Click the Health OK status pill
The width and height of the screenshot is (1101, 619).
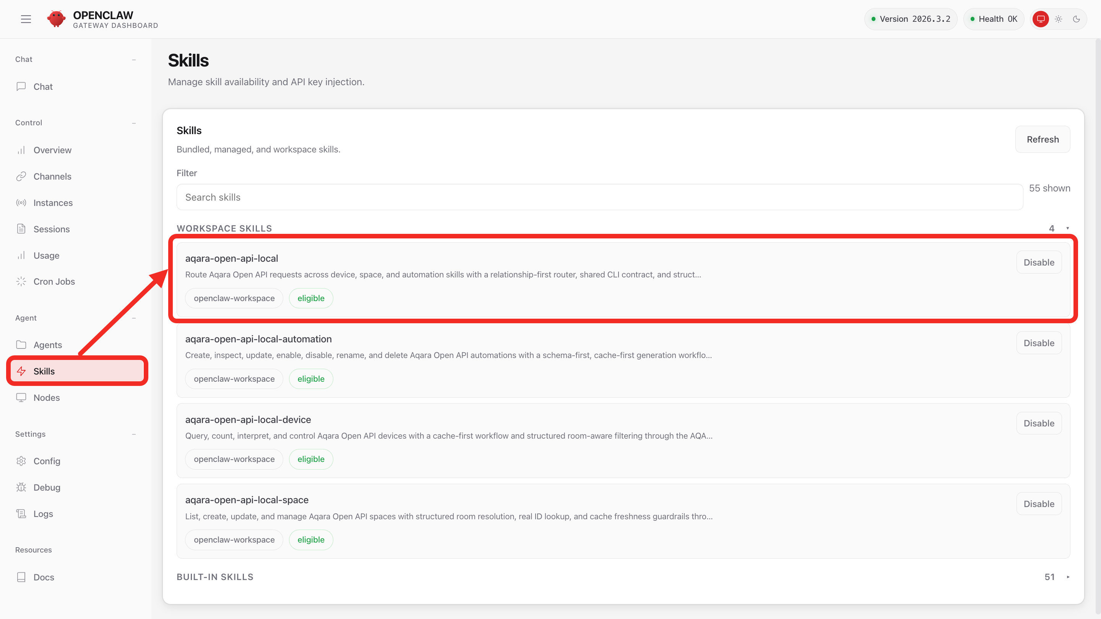[993, 19]
